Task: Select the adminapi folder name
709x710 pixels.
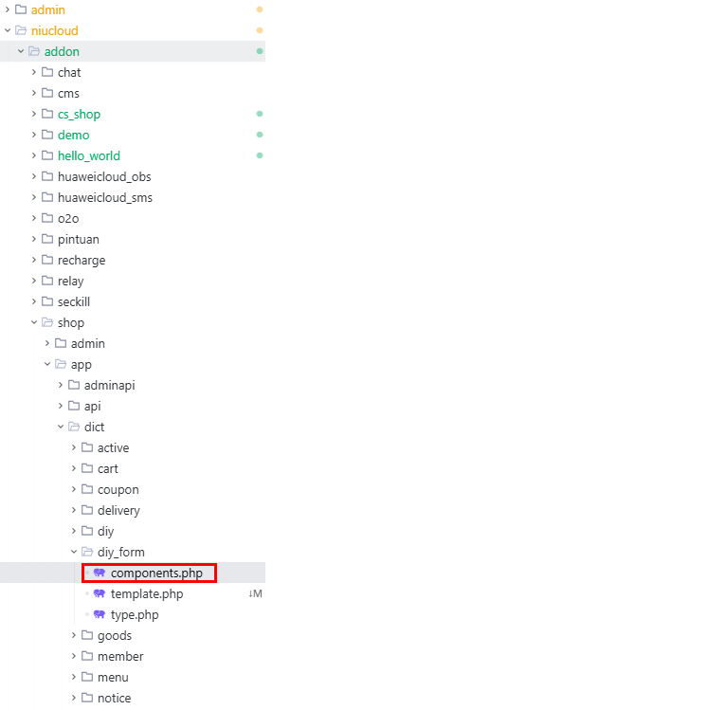Action: pyautogui.click(x=110, y=385)
